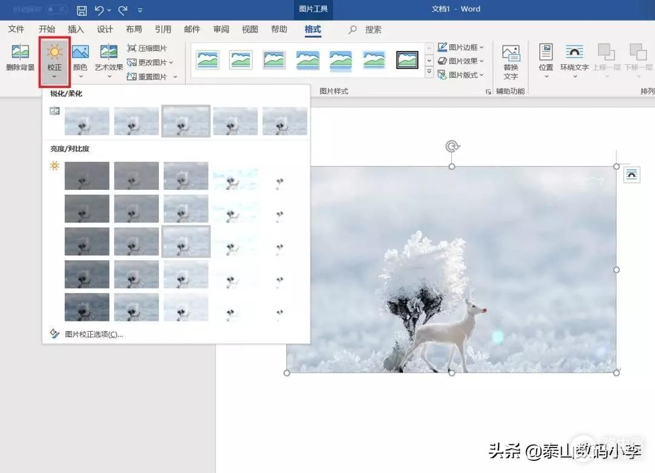The image size is (655, 473).
Task: Click the Compress Pictures (压缩图片) icon
Action: [132, 48]
